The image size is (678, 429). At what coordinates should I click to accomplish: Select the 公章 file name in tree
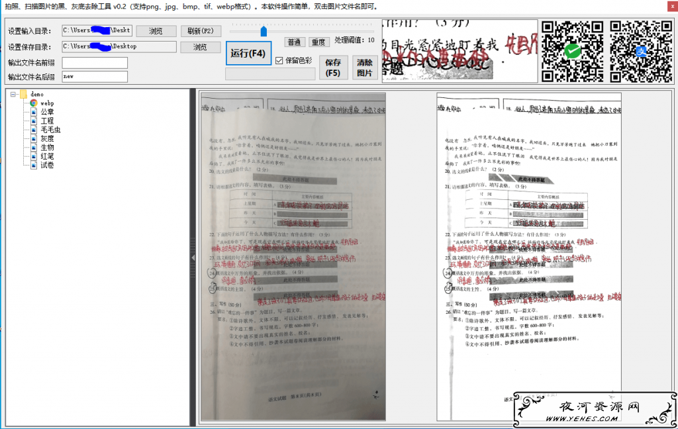coord(47,112)
